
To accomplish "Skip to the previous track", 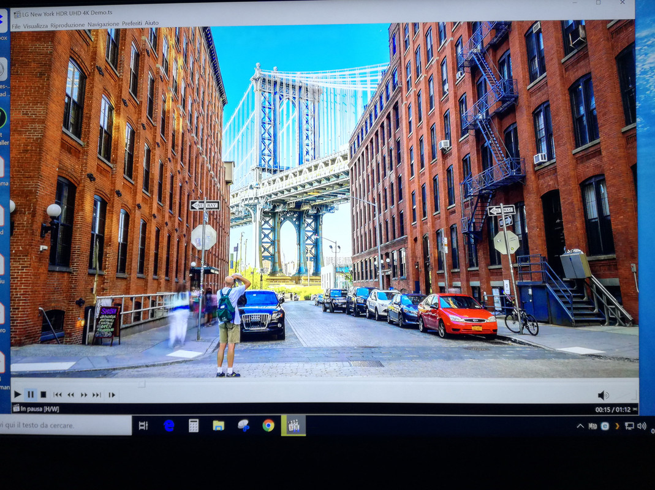I will click(58, 394).
